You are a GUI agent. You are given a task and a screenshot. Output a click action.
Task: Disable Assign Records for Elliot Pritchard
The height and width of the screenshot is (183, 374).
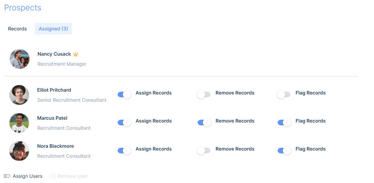tap(124, 95)
